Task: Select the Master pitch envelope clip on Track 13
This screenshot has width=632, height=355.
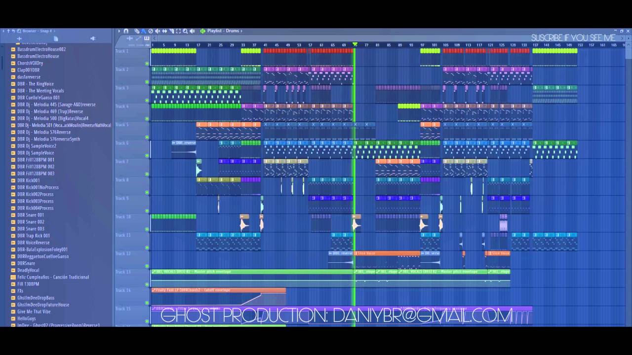Action: 252,278
